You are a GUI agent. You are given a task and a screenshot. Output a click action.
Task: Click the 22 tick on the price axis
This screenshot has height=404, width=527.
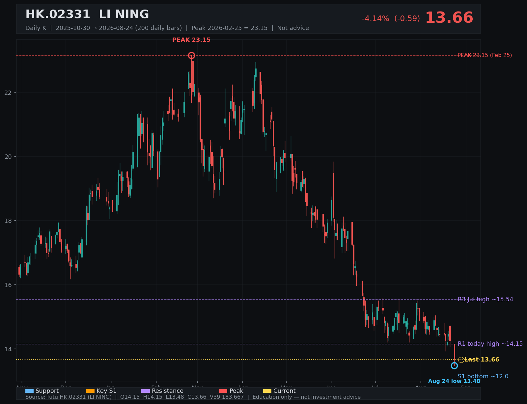coord(8,93)
